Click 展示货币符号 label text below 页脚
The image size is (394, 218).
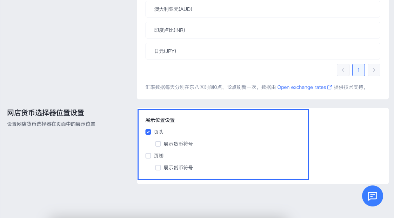pyautogui.click(x=178, y=168)
